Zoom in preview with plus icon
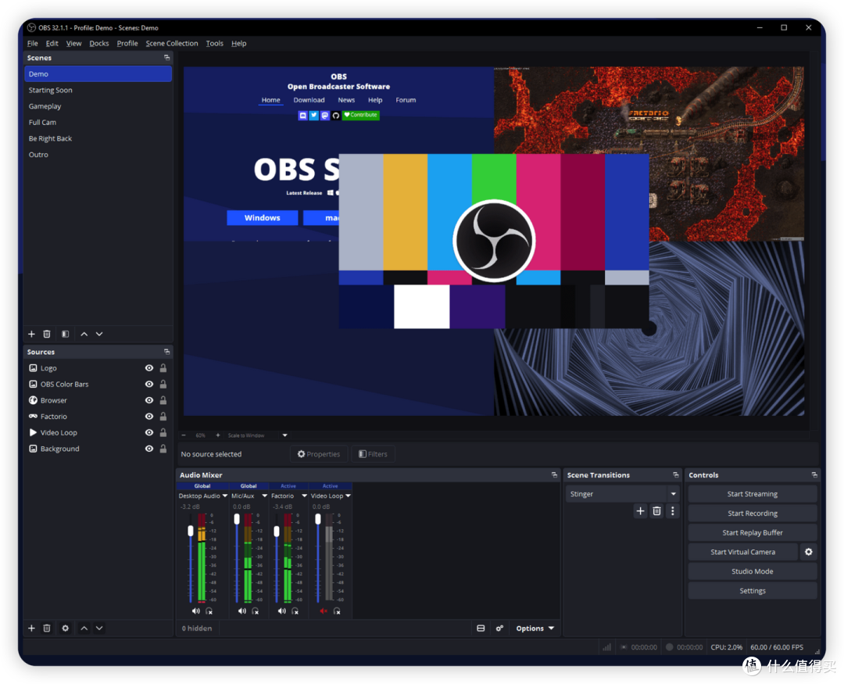The image size is (844, 684). (x=218, y=435)
